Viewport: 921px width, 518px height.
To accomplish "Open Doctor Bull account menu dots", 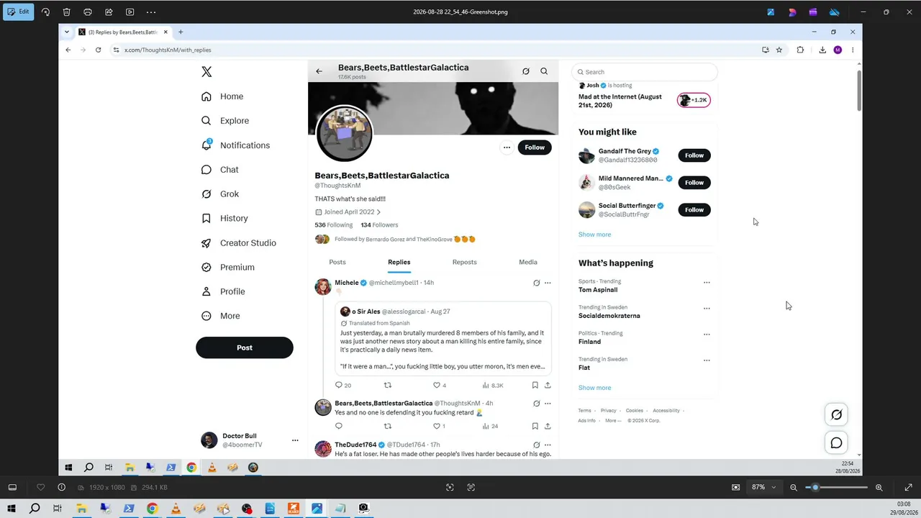I will point(295,440).
